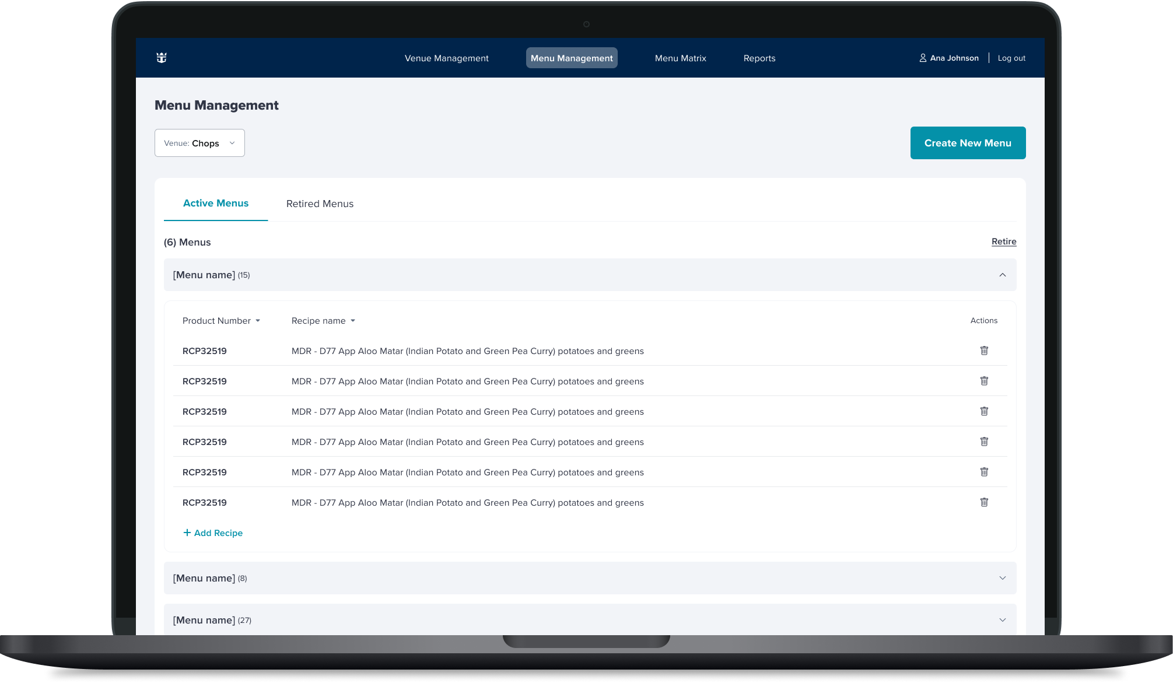
Task: Sort by Product Number column arrow
Action: [x=258, y=321]
